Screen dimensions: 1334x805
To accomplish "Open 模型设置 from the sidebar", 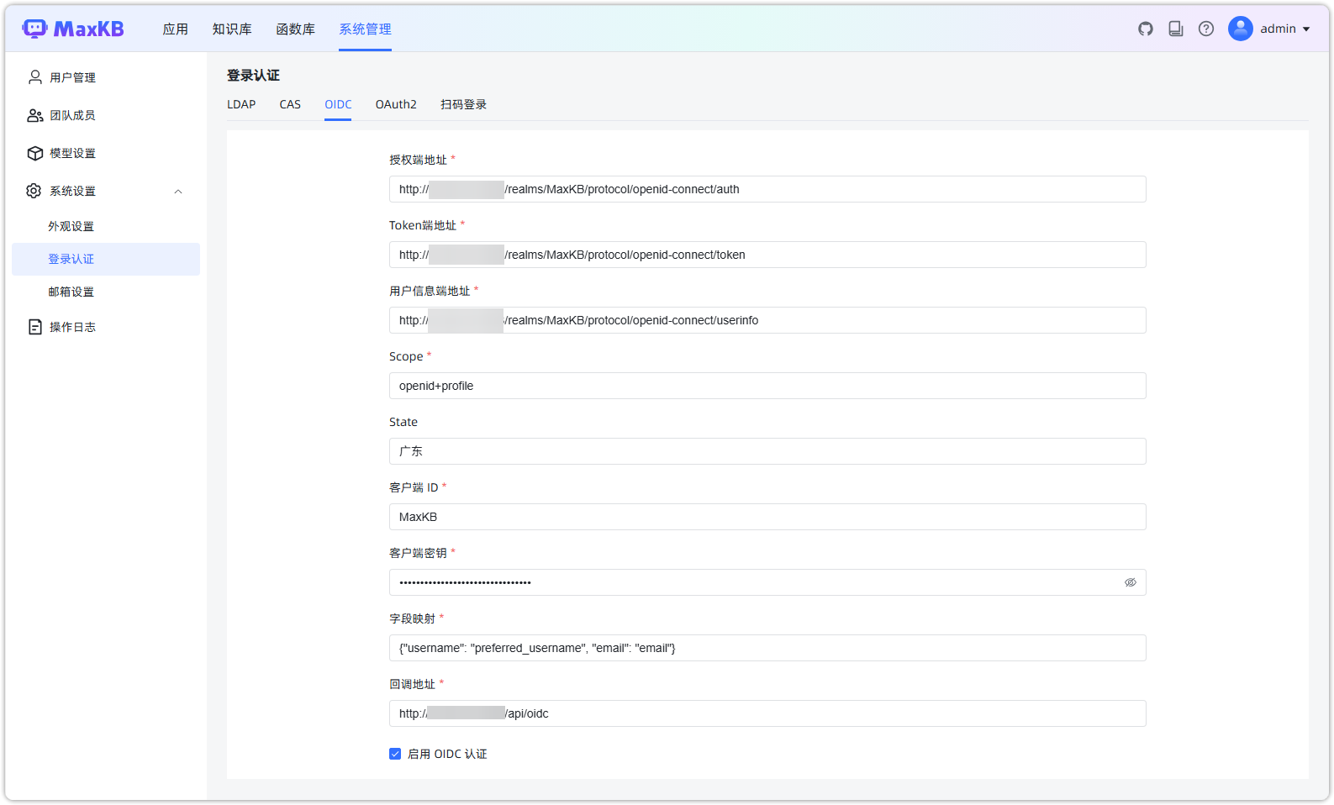I will tap(72, 153).
